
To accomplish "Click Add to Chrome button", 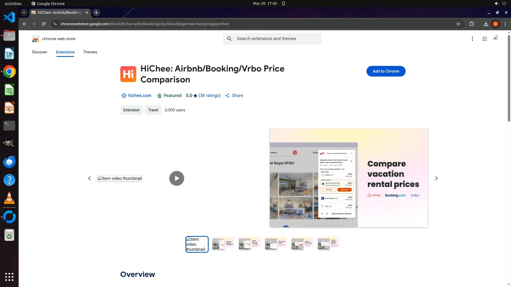I will coord(386,71).
